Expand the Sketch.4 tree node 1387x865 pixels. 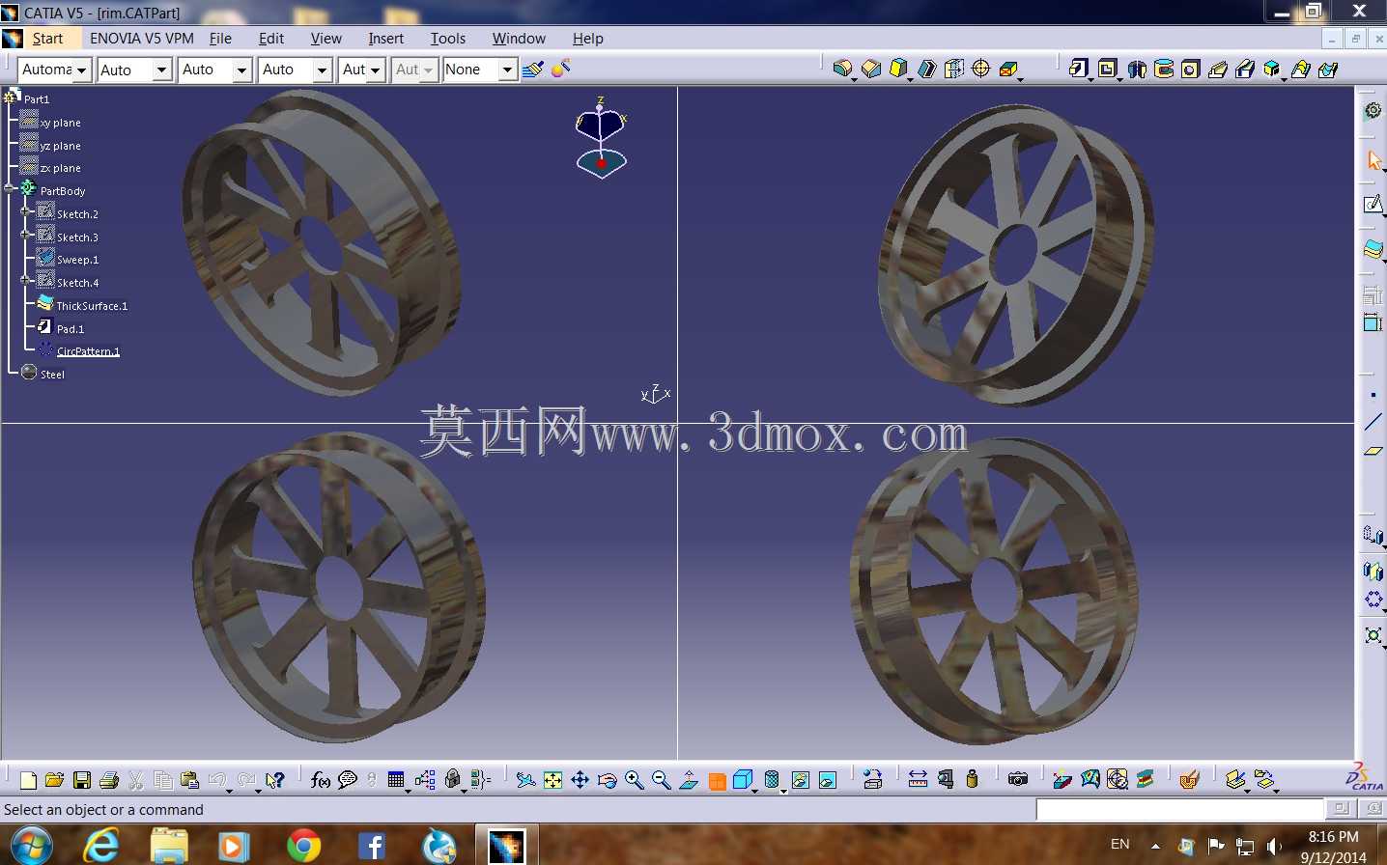pyautogui.click(x=26, y=281)
